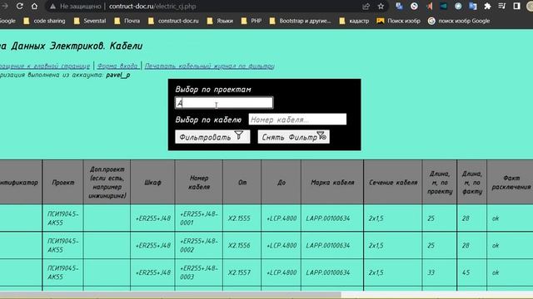Select cable number +ER255+J48-0003 cell

(199, 272)
